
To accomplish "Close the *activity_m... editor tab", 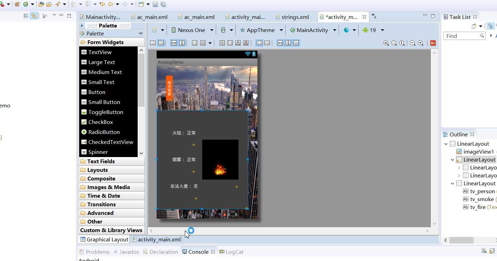I will [x=364, y=17].
